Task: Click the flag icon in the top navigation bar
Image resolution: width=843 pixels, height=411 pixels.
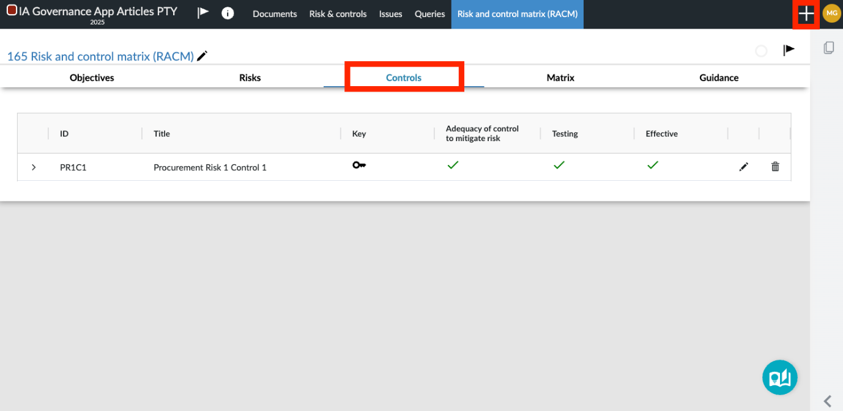Action: pos(203,13)
